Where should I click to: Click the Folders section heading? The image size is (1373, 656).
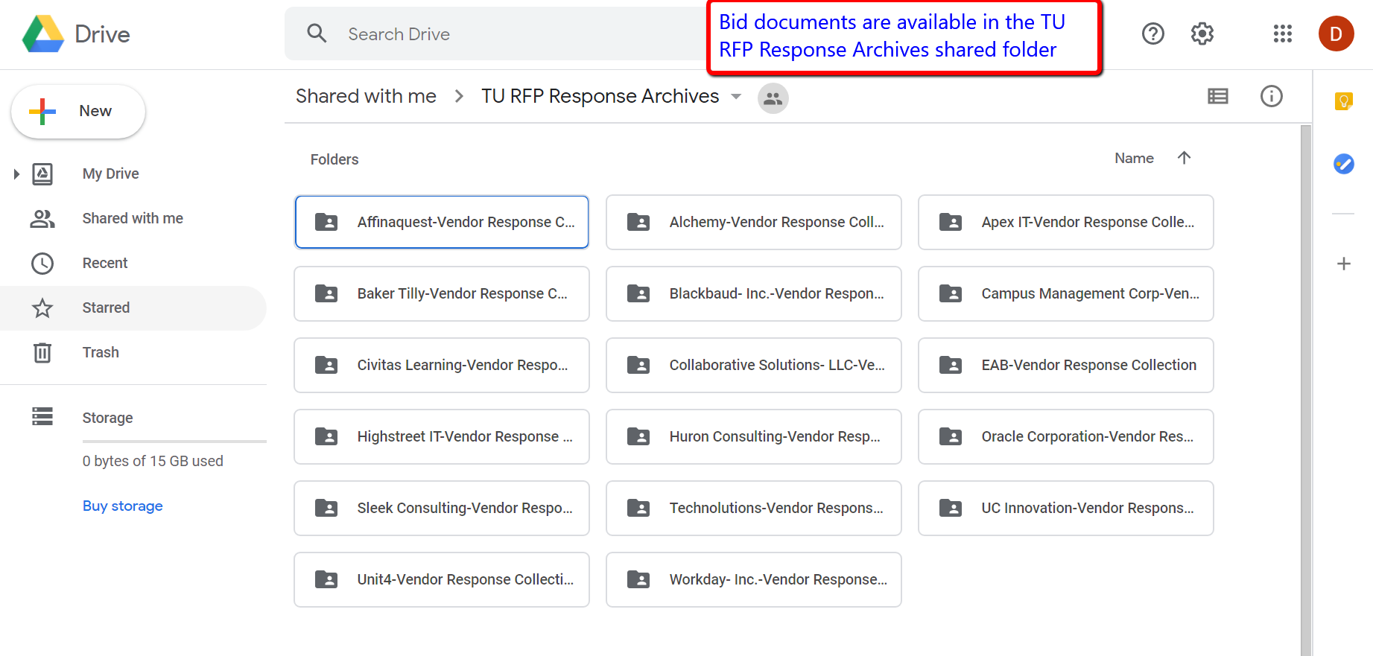[x=334, y=159]
